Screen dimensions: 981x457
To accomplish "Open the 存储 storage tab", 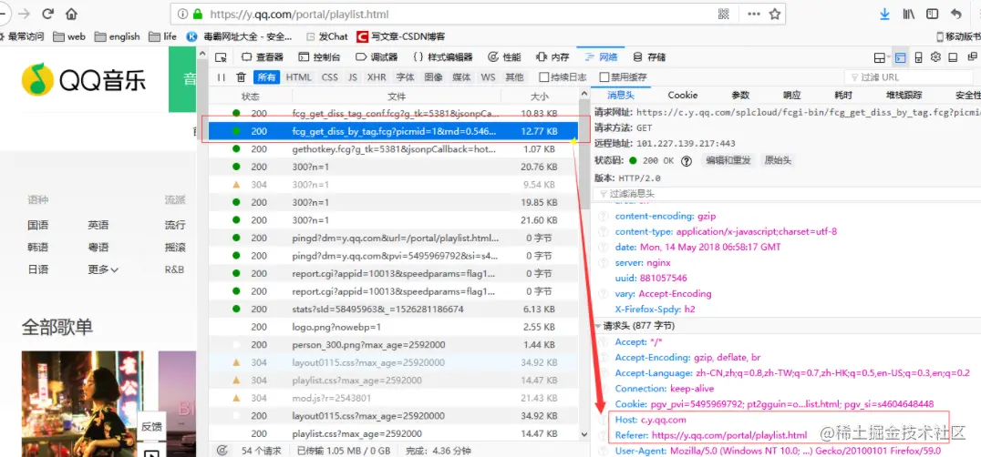I will point(649,57).
